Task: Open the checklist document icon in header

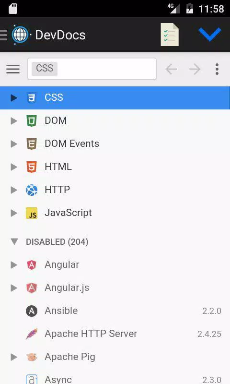Action: 170,35
